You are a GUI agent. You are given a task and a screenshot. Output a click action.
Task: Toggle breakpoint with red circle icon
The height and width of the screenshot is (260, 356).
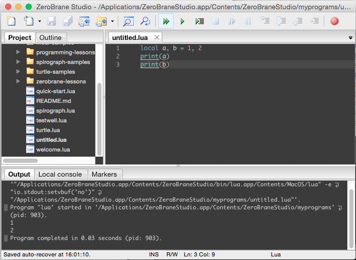tap(334, 21)
